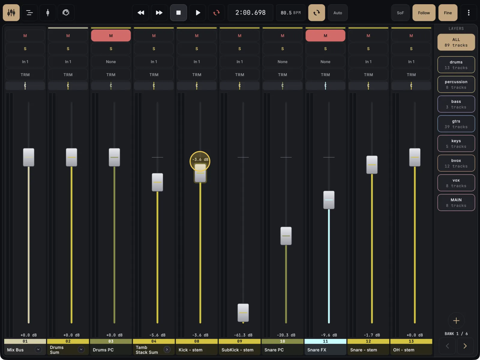Expand the Drums Sum chevron
Image resolution: width=480 pixels, height=360 pixels.
pos(81,349)
